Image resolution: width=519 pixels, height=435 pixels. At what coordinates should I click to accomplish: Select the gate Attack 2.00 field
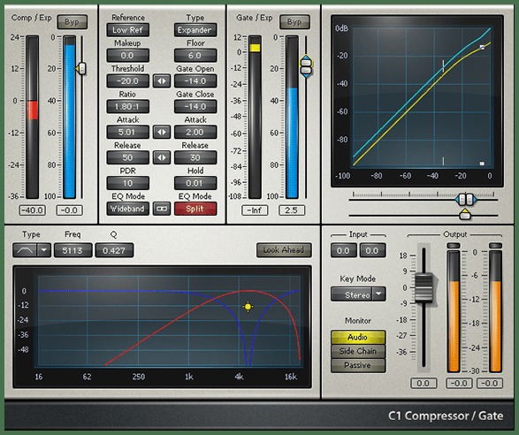point(195,132)
